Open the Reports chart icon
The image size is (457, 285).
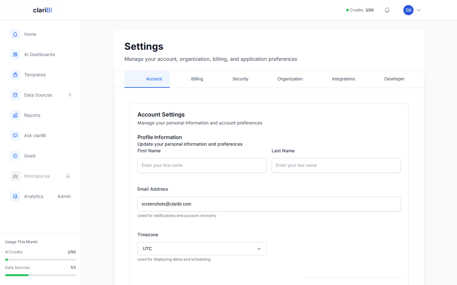click(15, 115)
